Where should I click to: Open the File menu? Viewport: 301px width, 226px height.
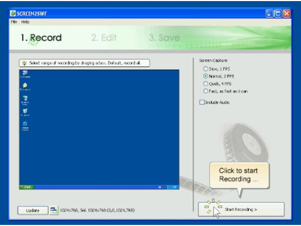(x=14, y=22)
